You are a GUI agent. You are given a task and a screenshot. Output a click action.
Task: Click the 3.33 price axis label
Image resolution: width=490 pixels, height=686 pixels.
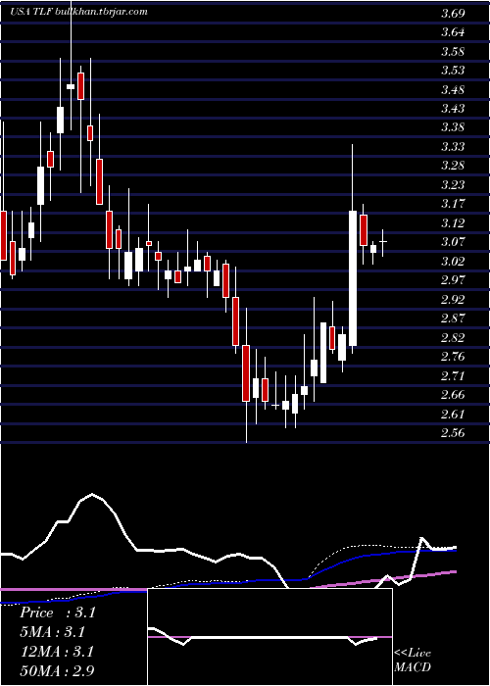[x=453, y=147]
